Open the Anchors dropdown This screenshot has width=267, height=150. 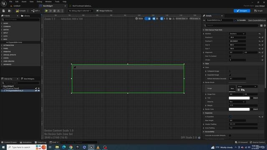tap(237, 34)
